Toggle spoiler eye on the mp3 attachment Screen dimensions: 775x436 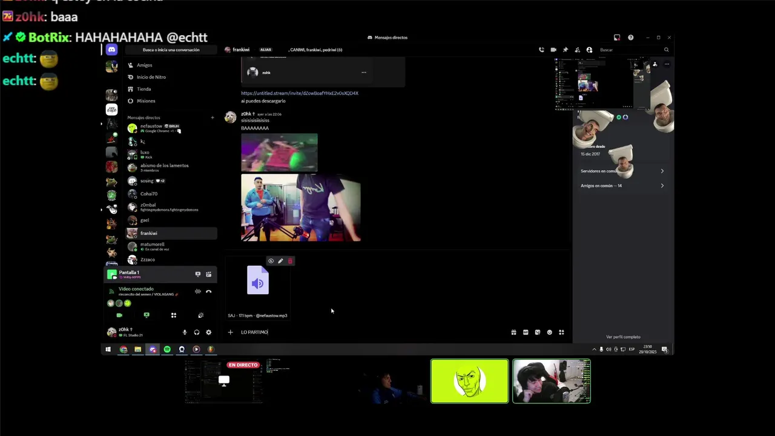[271, 261]
